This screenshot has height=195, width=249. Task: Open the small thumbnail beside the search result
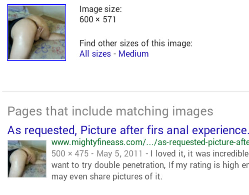[27, 159]
